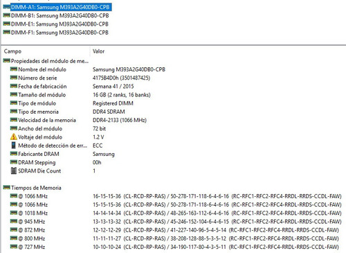Click the value DDR4 SDRAM
This screenshot has height=253, width=346.
point(109,112)
